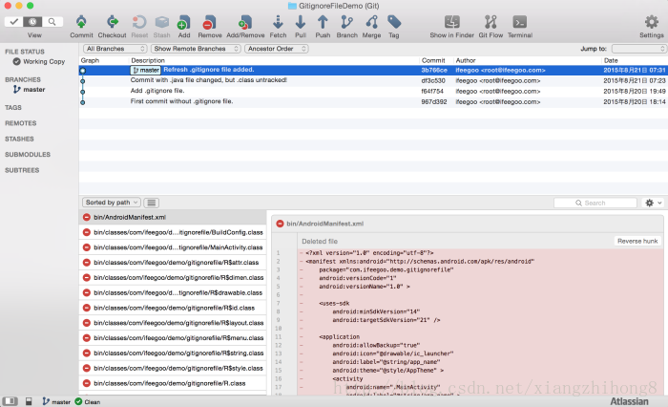Click master branch indicator in status bar

pos(56,402)
